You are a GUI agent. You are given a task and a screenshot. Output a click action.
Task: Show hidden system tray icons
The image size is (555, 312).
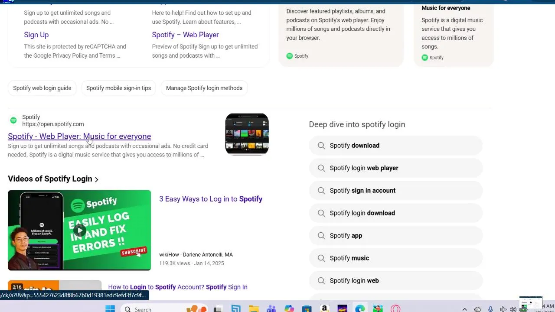[464, 309]
